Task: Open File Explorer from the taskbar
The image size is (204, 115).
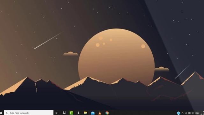Action: pyautogui.click(x=86, y=113)
